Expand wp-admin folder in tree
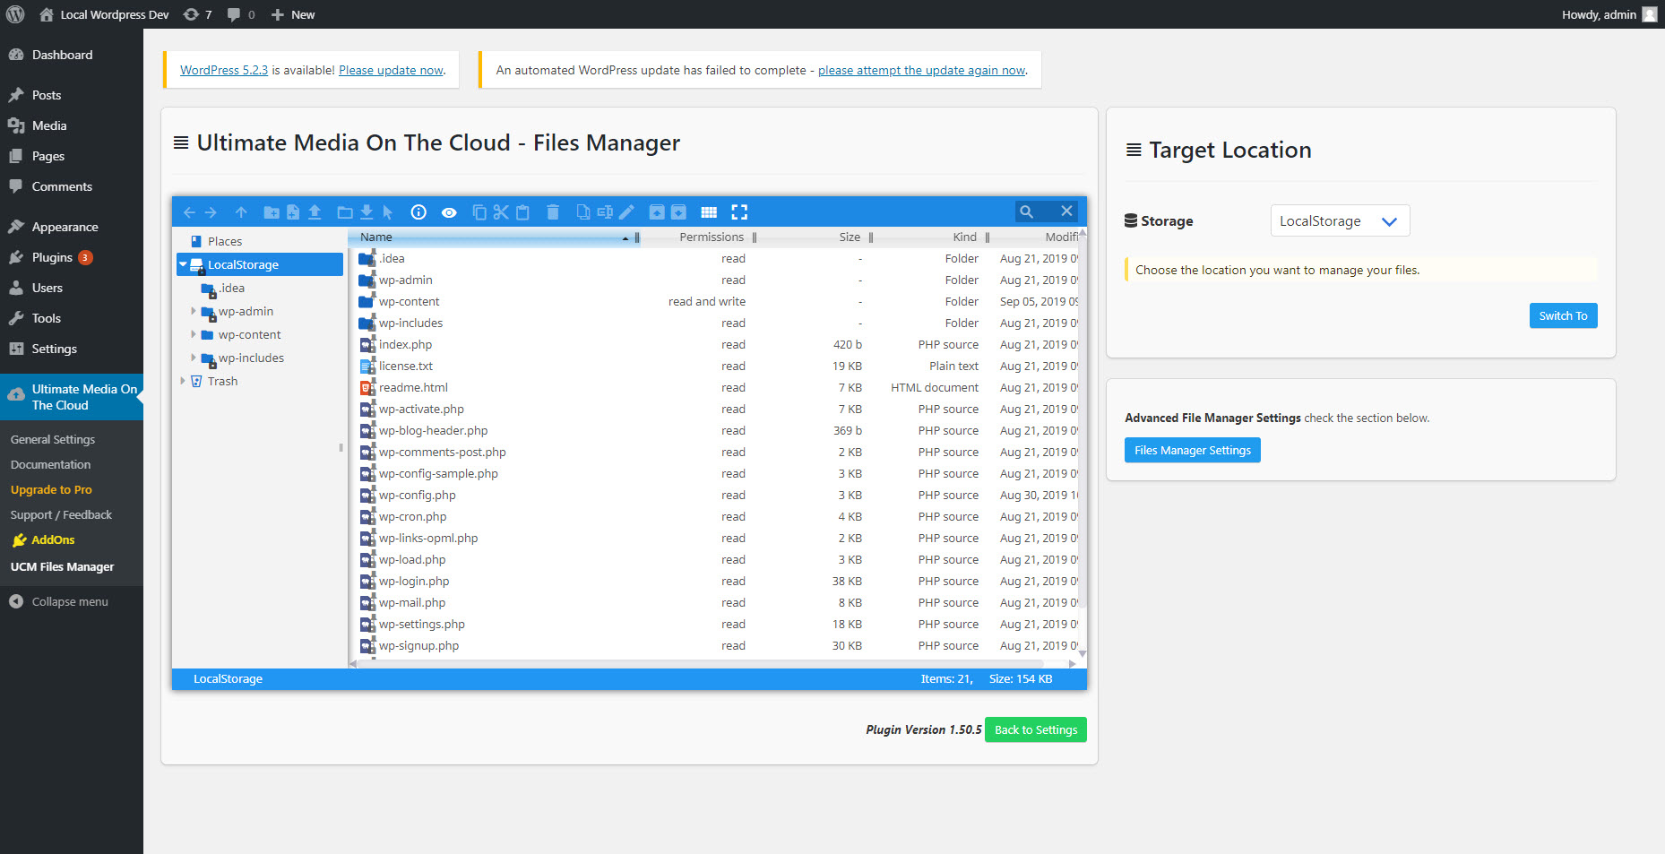The image size is (1665, 854). pyautogui.click(x=193, y=311)
